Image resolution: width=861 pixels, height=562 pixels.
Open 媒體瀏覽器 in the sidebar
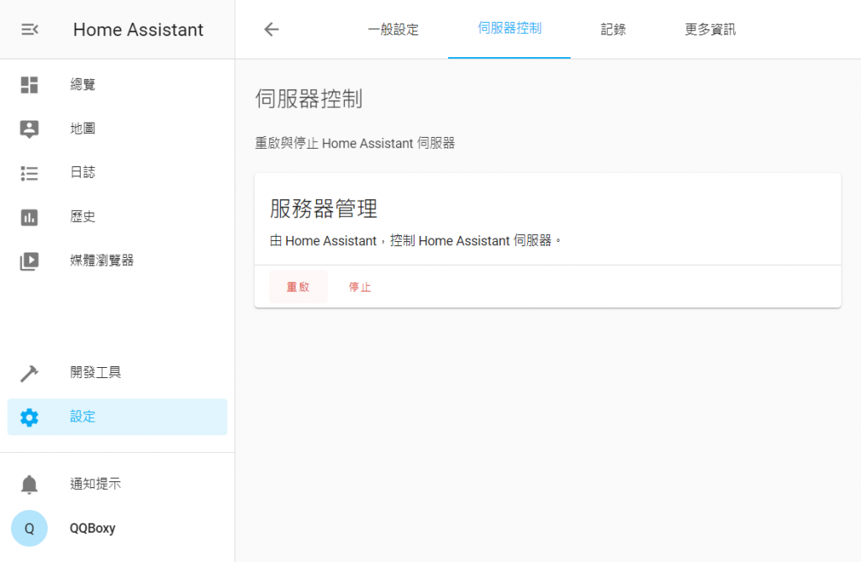tap(117, 261)
